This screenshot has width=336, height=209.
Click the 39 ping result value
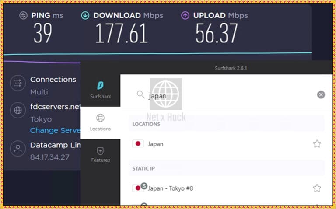[42, 33]
